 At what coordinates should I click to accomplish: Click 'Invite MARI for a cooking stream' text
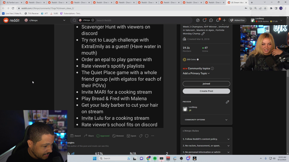[x=117, y=92]
